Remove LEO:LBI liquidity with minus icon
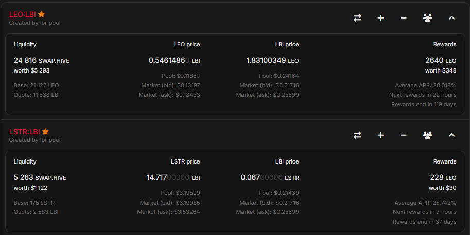Screen dimensions: 470x235 pyautogui.click(x=404, y=18)
